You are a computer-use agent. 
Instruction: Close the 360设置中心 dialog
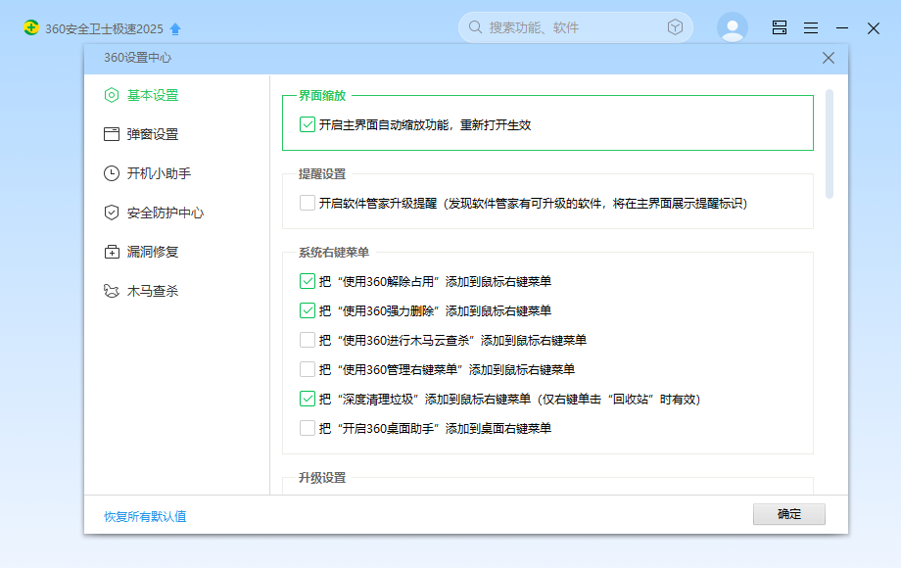point(828,58)
